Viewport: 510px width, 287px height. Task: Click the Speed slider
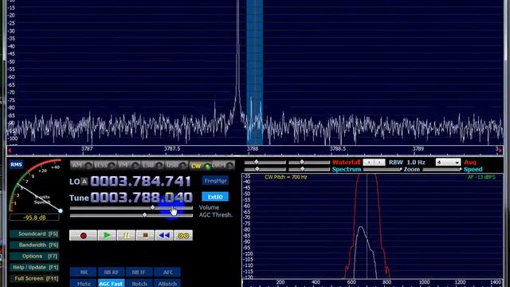(x=442, y=169)
